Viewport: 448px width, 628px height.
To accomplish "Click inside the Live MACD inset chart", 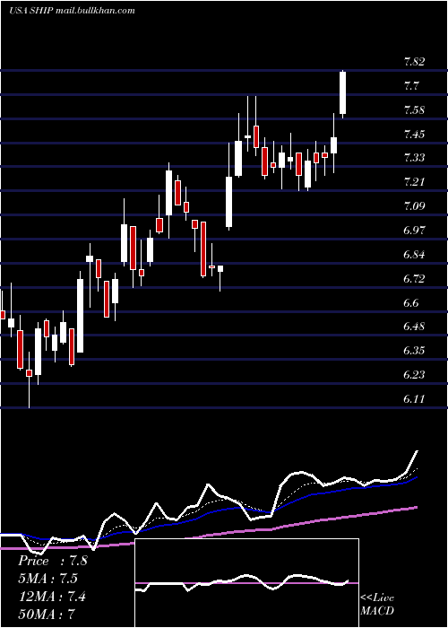I will click(246, 583).
